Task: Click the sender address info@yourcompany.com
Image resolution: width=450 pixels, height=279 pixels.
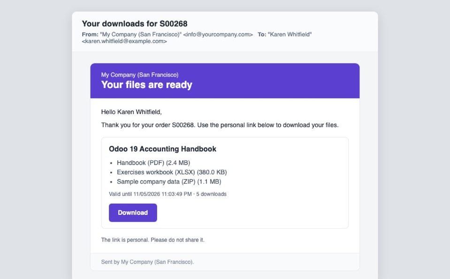Action: pos(218,34)
